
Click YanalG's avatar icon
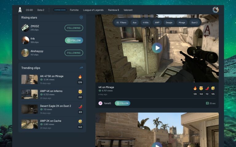[x=100, y=103]
